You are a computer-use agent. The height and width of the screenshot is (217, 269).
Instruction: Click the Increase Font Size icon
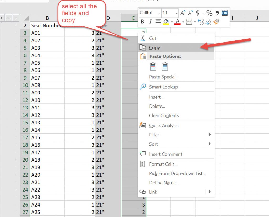click(x=183, y=13)
